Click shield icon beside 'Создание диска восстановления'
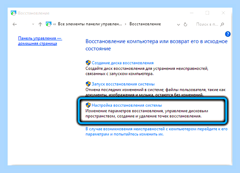Image resolution: width=240 pixels, height=173 pixels. pyautogui.click(x=88, y=63)
